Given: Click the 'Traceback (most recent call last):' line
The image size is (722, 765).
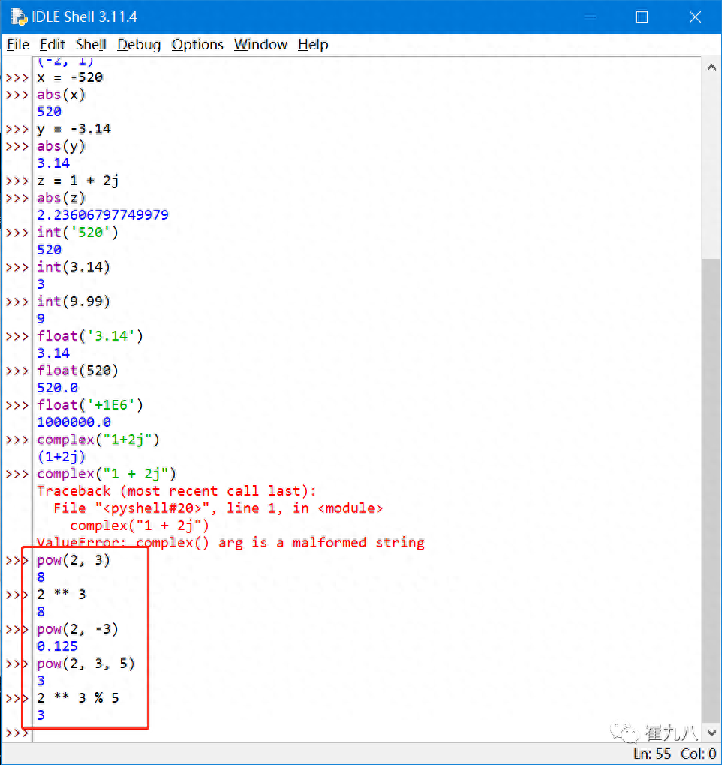Looking at the screenshot, I should tap(176, 491).
